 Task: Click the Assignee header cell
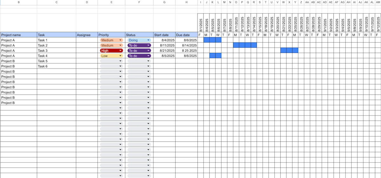pos(87,35)
